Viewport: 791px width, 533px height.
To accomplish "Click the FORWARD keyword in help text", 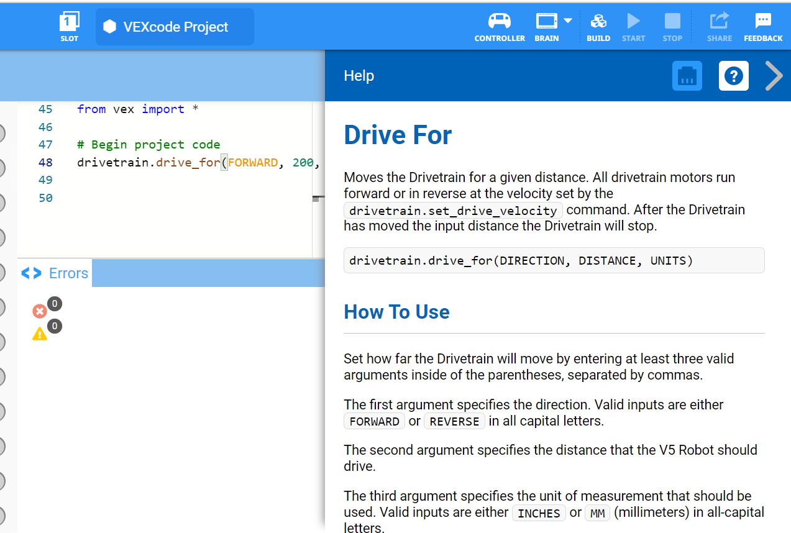I will pos(374,421).
